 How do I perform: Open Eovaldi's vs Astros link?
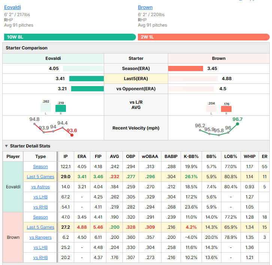(40, 187)
